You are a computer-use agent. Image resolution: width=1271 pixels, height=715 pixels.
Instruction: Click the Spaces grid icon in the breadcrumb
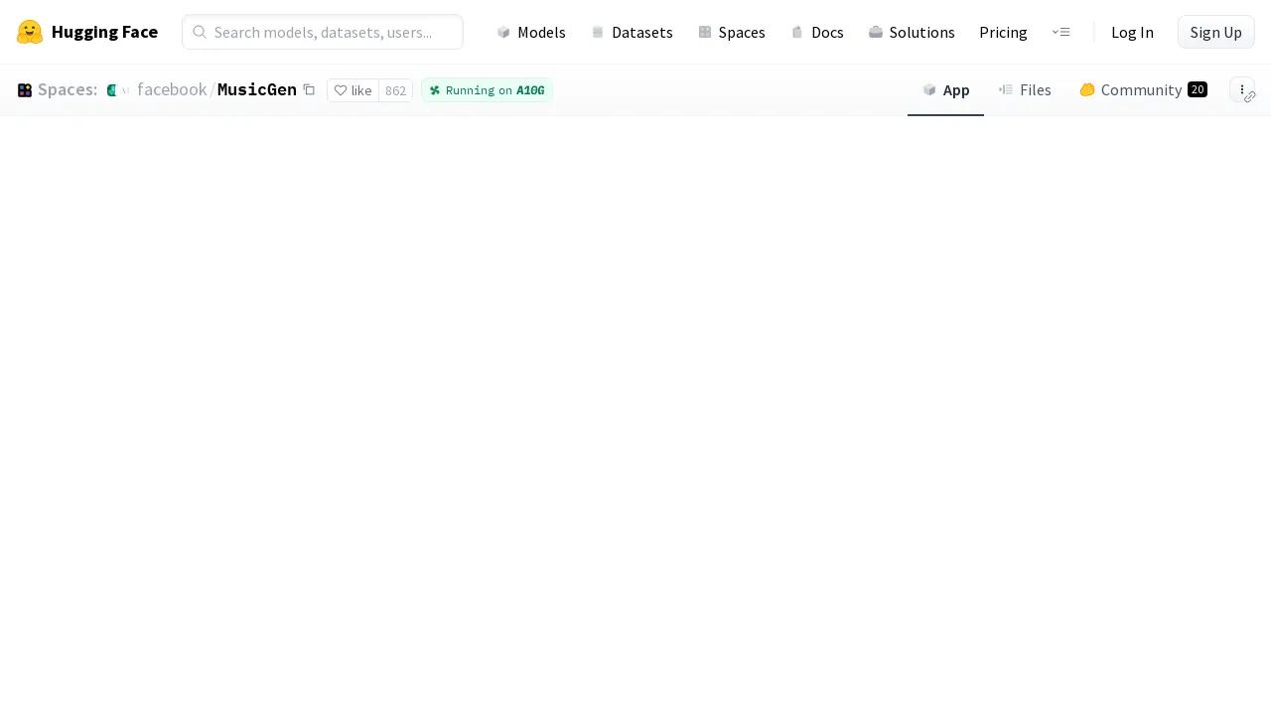[25, 90]
